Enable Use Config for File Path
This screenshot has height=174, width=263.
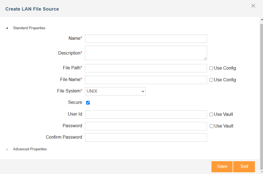click(x=211, y=68)
